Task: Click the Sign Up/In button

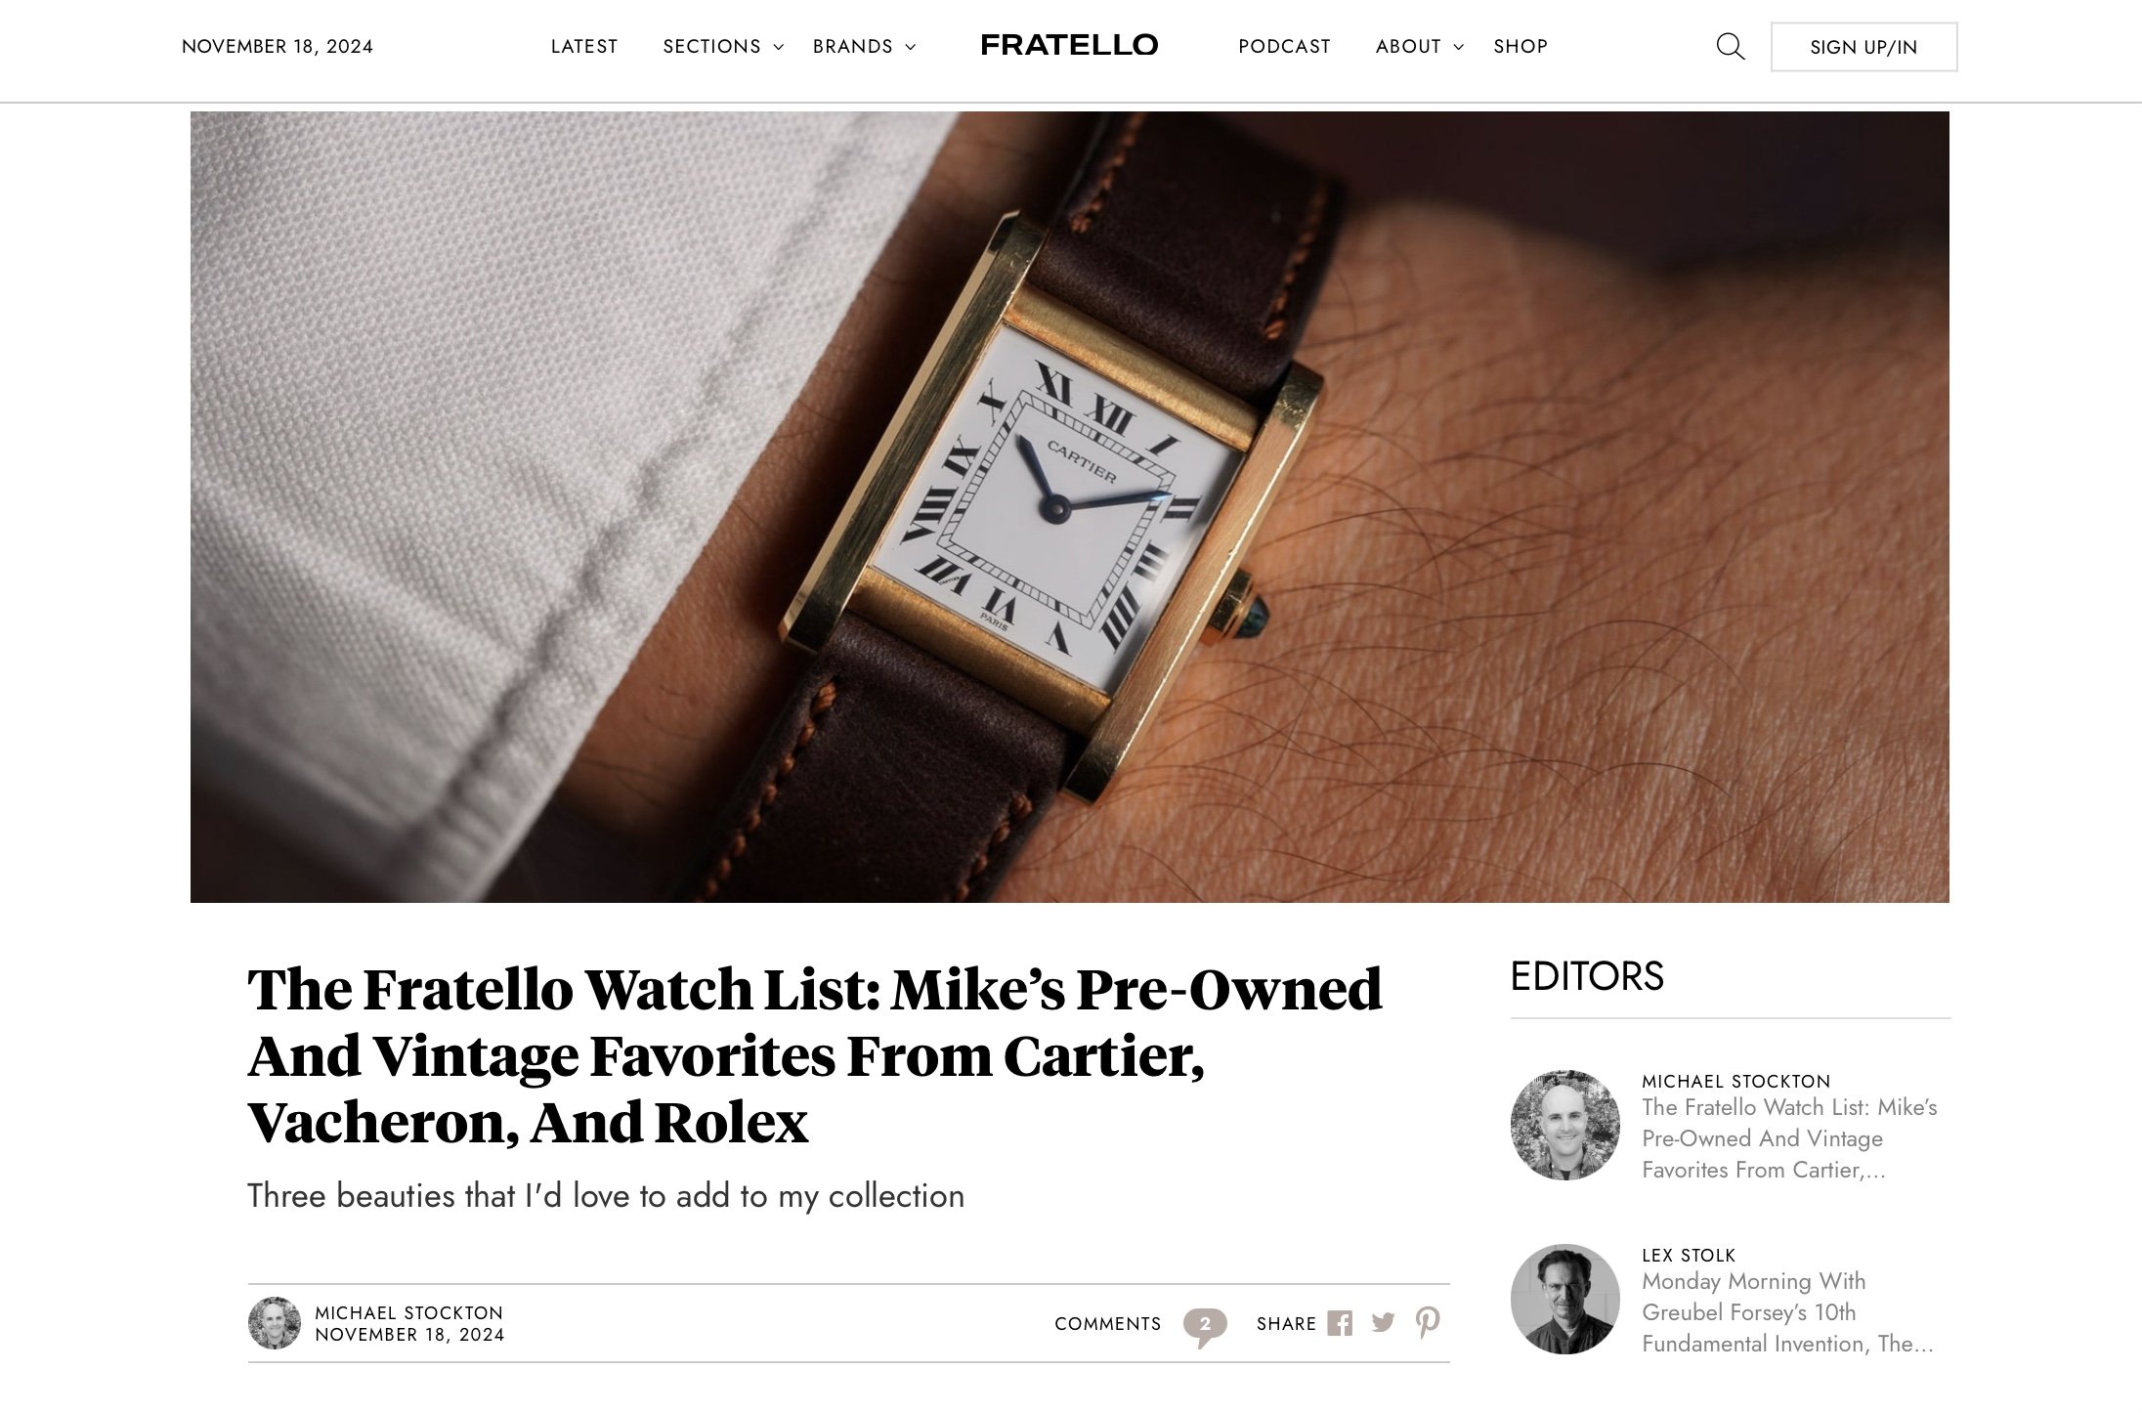Action: click(1864, 47)
